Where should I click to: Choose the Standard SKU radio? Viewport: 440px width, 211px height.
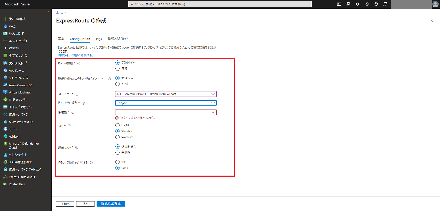click(117, 131)
